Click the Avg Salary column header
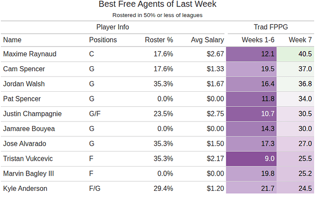 tap(207, 40)
